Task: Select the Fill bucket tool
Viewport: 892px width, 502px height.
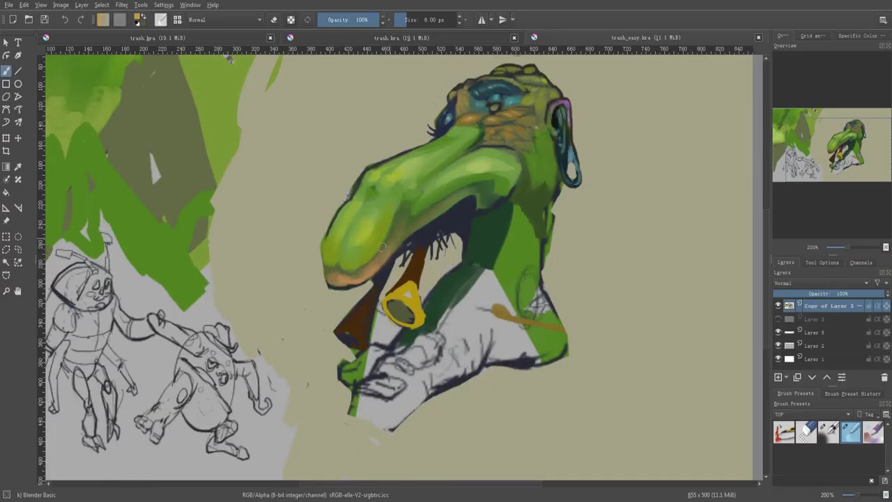Action: 6,192
